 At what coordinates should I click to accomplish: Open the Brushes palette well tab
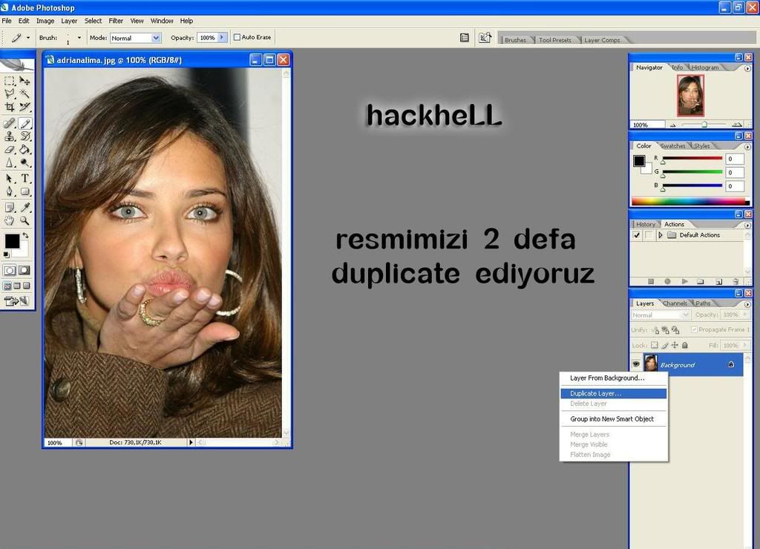pos(515,40)
